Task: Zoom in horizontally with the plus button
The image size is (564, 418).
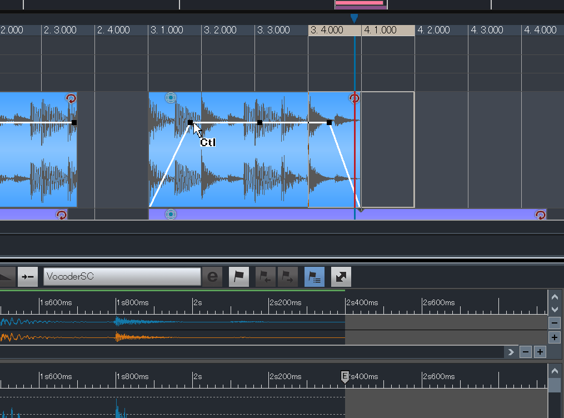Action: point(540,351)
